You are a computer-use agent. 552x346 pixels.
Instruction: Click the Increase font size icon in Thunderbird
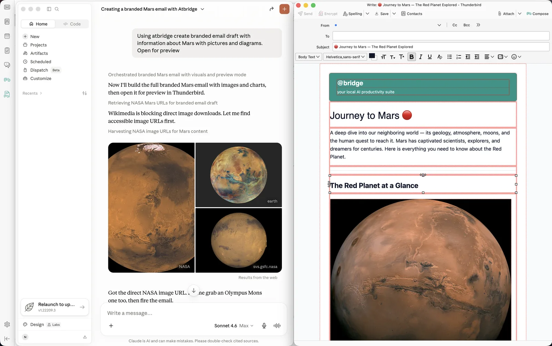(402, 57)
